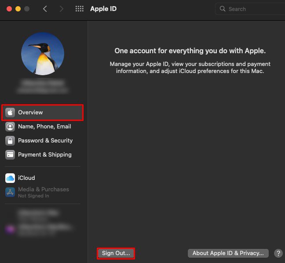The image size is (285, 263).
Task: Go back with the left chevron
Action: coord(45,9)
